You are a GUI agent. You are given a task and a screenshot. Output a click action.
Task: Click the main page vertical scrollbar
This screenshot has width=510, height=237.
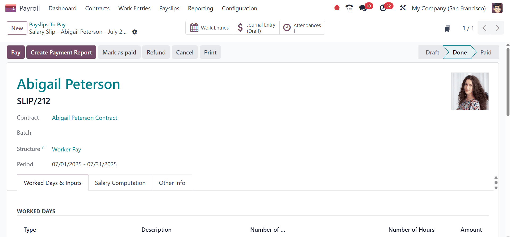pyautogui.click(x=508, y=82)
